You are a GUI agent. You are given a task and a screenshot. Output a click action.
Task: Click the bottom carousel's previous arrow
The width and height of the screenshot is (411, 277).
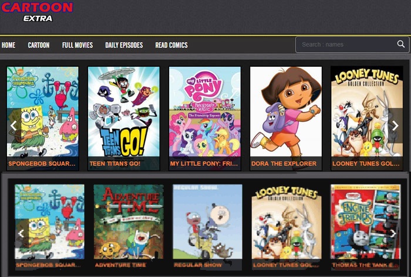point(21,233)
